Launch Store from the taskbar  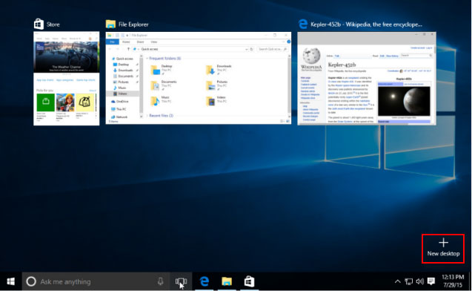click(x=249, y=281)
